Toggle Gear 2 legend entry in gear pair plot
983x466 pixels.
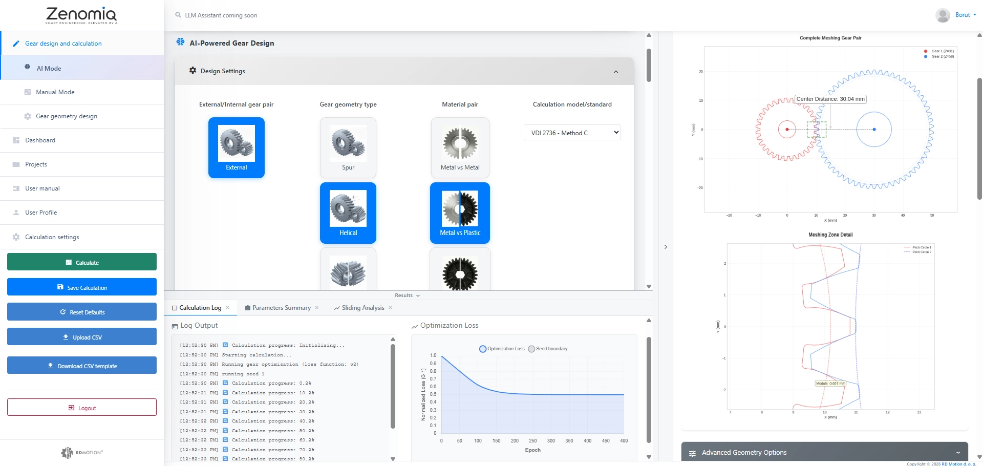coord(939,56)
